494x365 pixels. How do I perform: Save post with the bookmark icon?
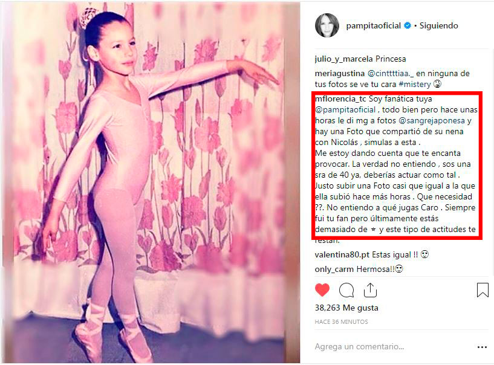483,290
